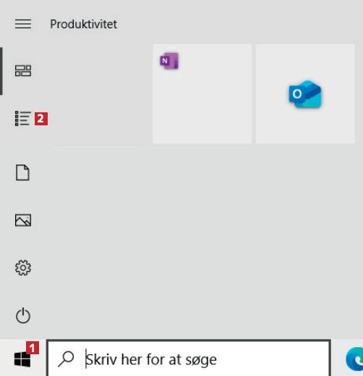The width and height of the screenshot is (363, 376).
Task: Open the OneNote tile
Action: 202,94
